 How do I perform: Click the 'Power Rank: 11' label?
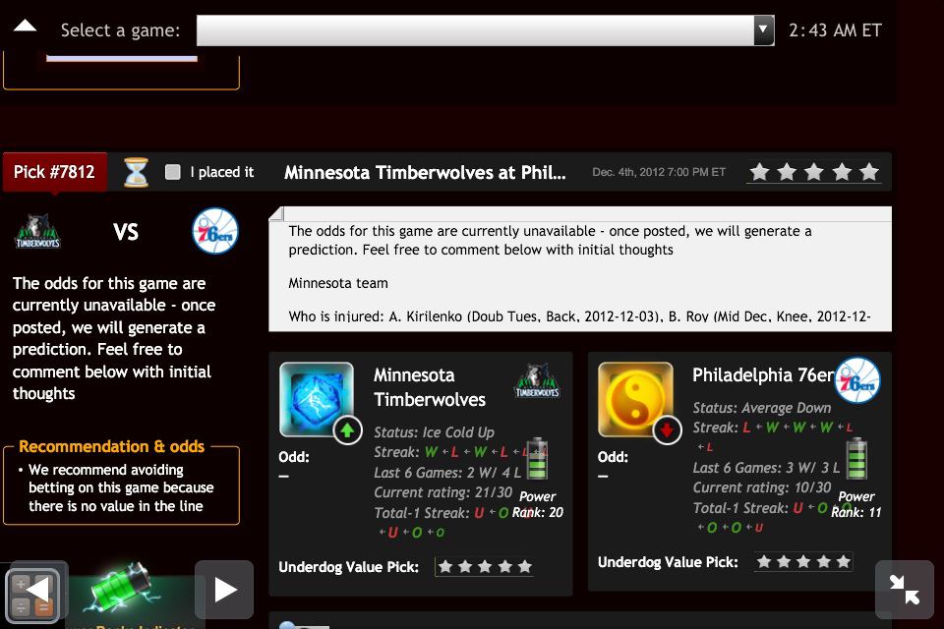tap(856, 504)
